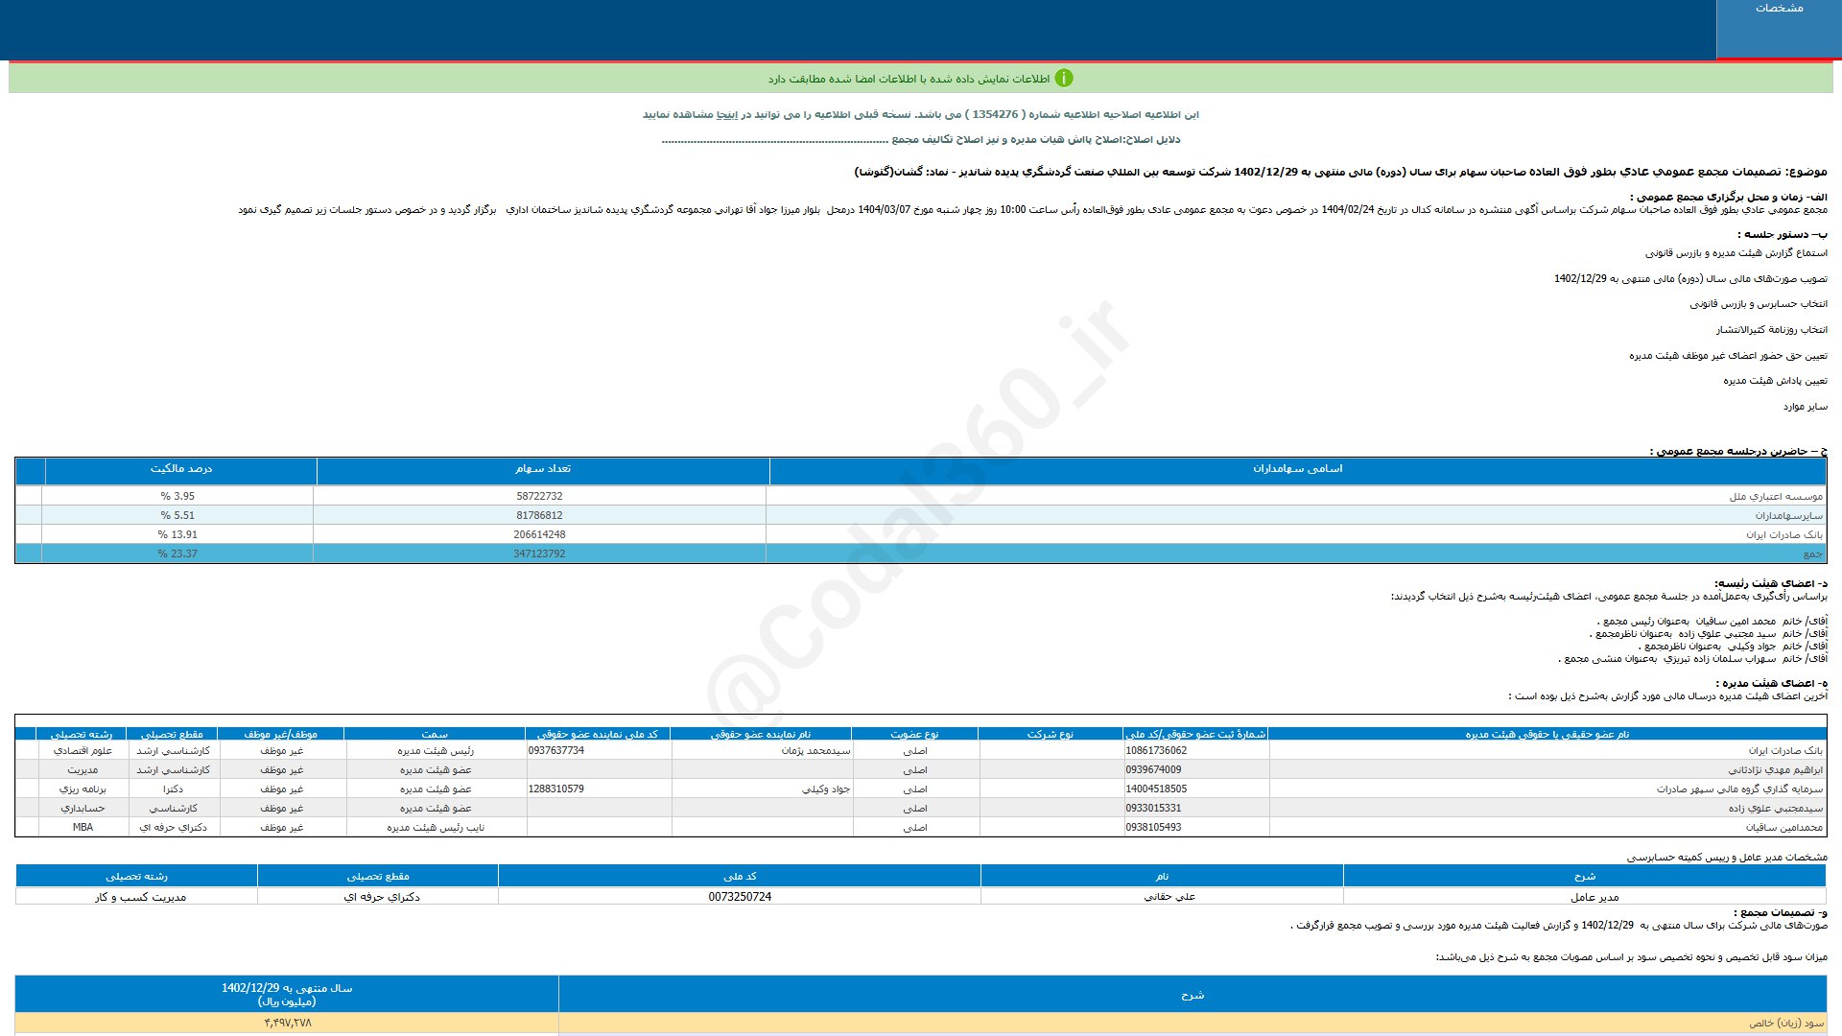
Task: Click agenda item تعیین پاداش هیئت مدیره
Action: tap(1775, 382)
